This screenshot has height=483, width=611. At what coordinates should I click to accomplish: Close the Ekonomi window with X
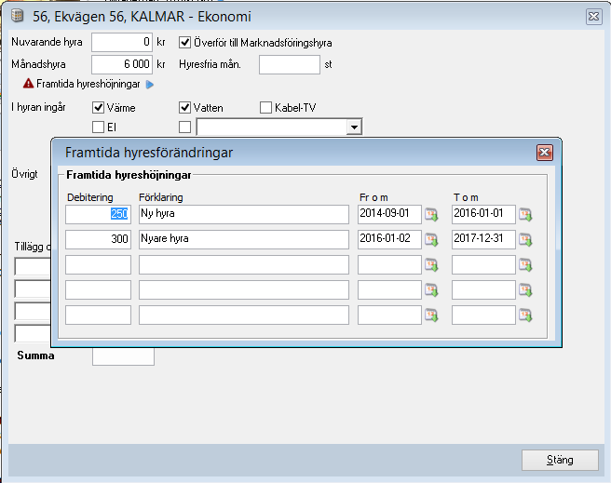click(594, 17)
